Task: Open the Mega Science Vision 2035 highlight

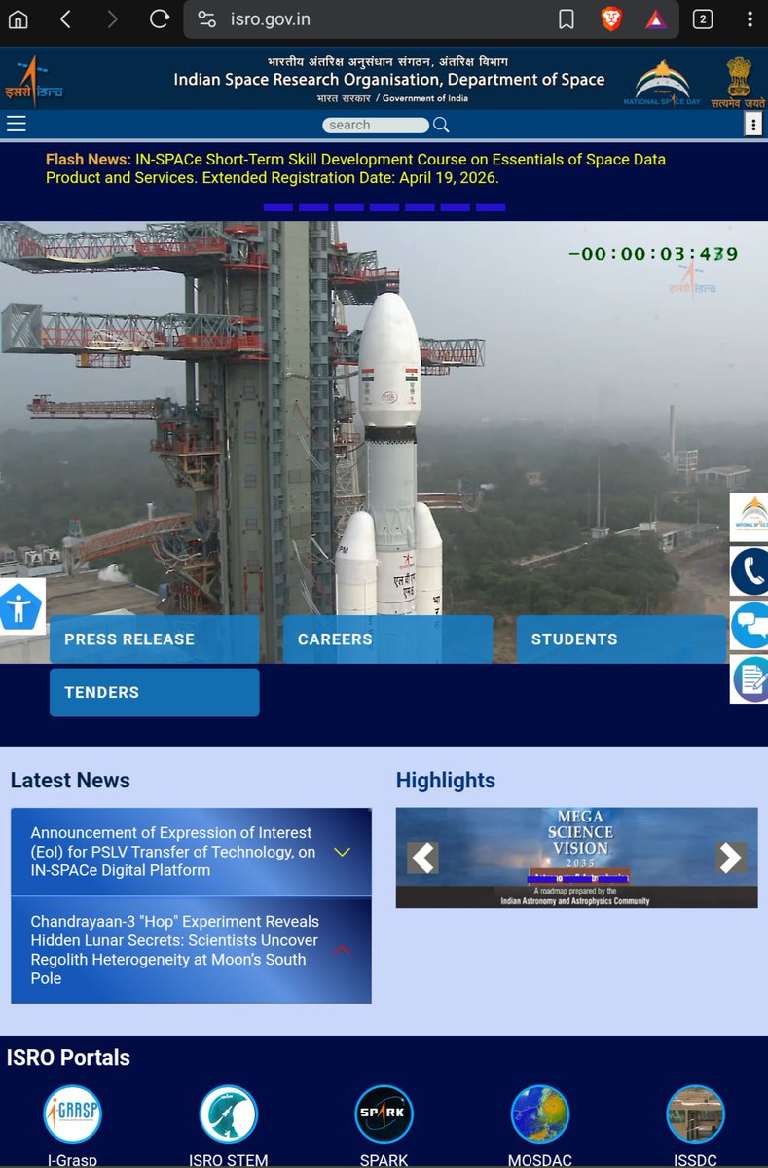Action: tap(577, 858)
